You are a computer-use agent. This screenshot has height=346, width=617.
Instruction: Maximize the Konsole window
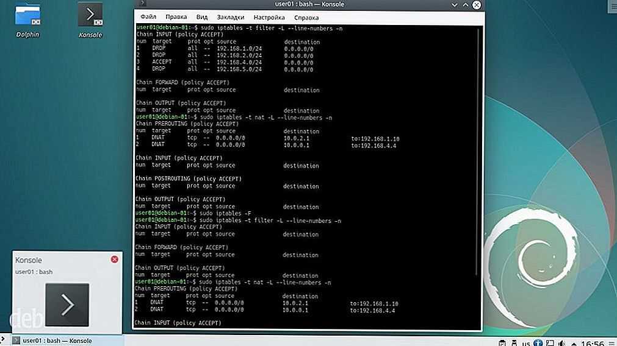coord(466,5)
